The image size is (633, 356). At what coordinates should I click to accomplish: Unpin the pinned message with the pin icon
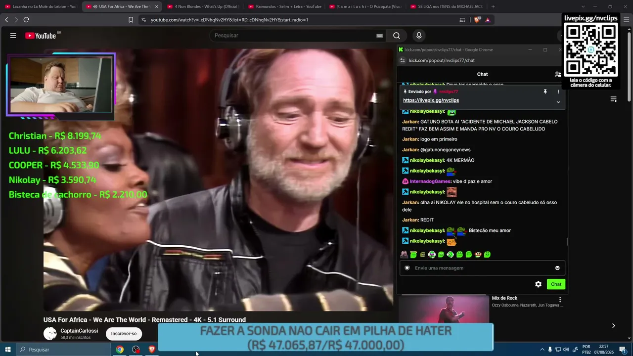[x=545, y=91]
